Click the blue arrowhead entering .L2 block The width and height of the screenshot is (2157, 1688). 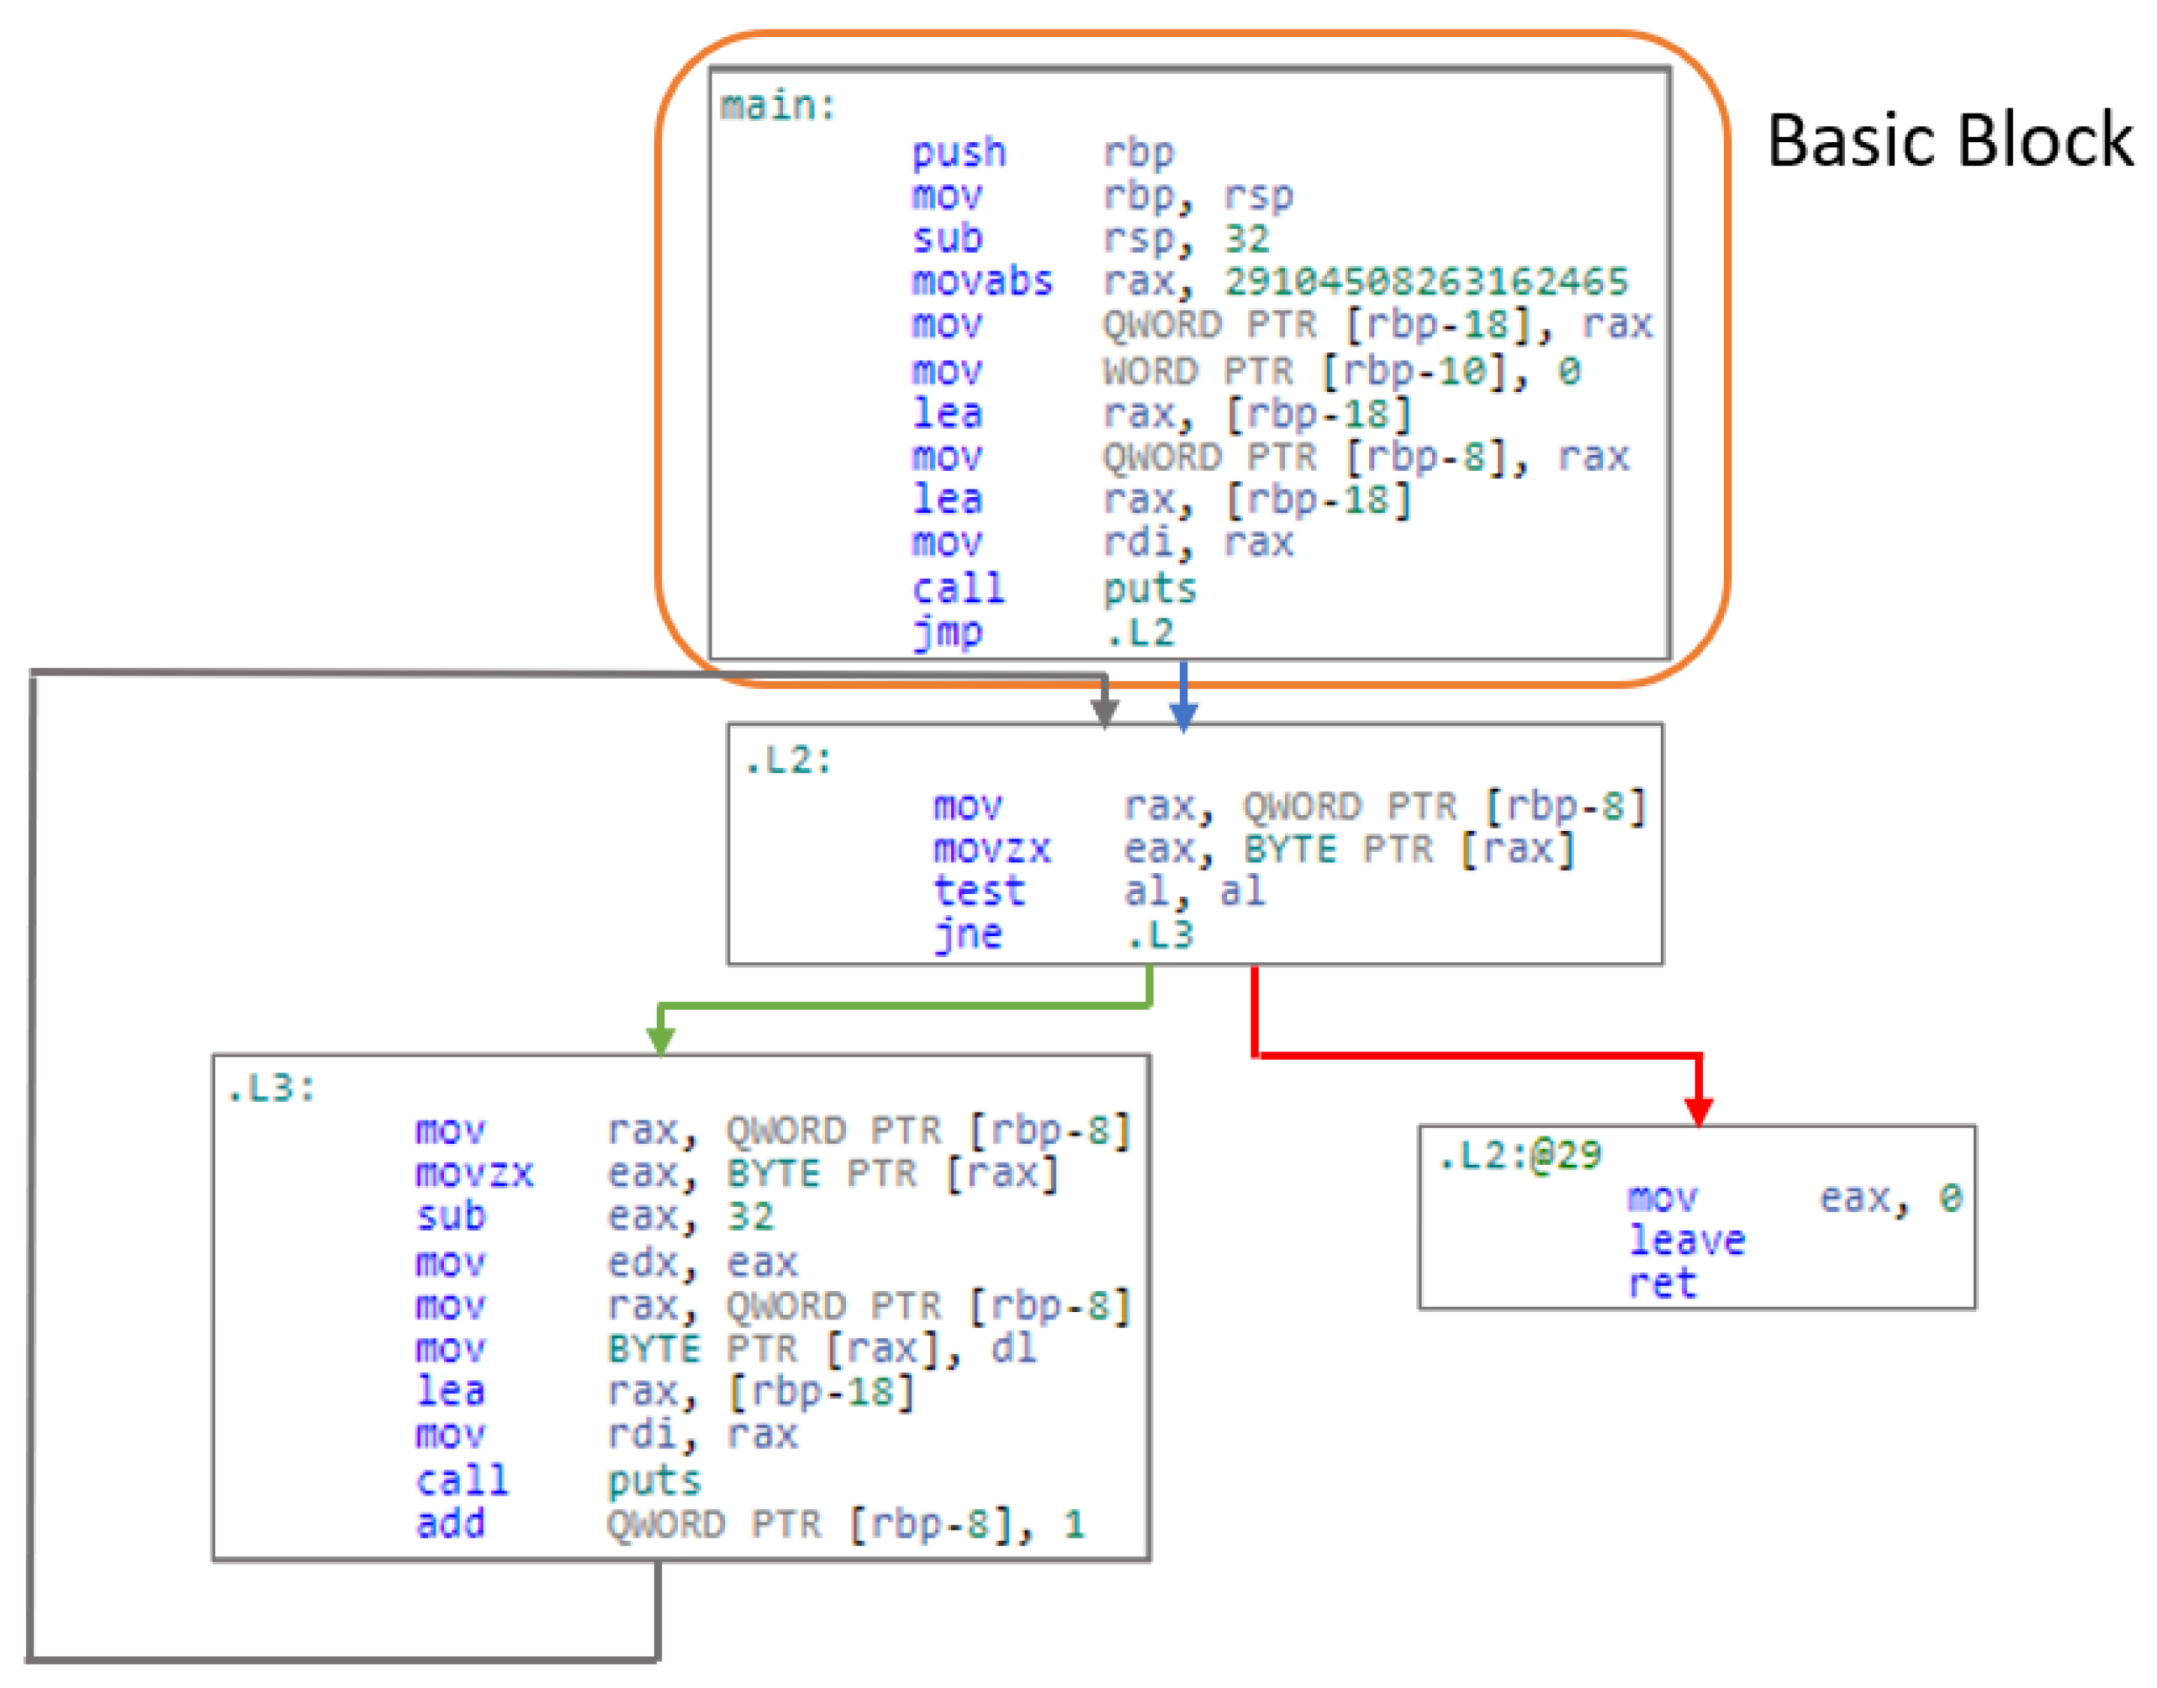[x=1182, y=716]
